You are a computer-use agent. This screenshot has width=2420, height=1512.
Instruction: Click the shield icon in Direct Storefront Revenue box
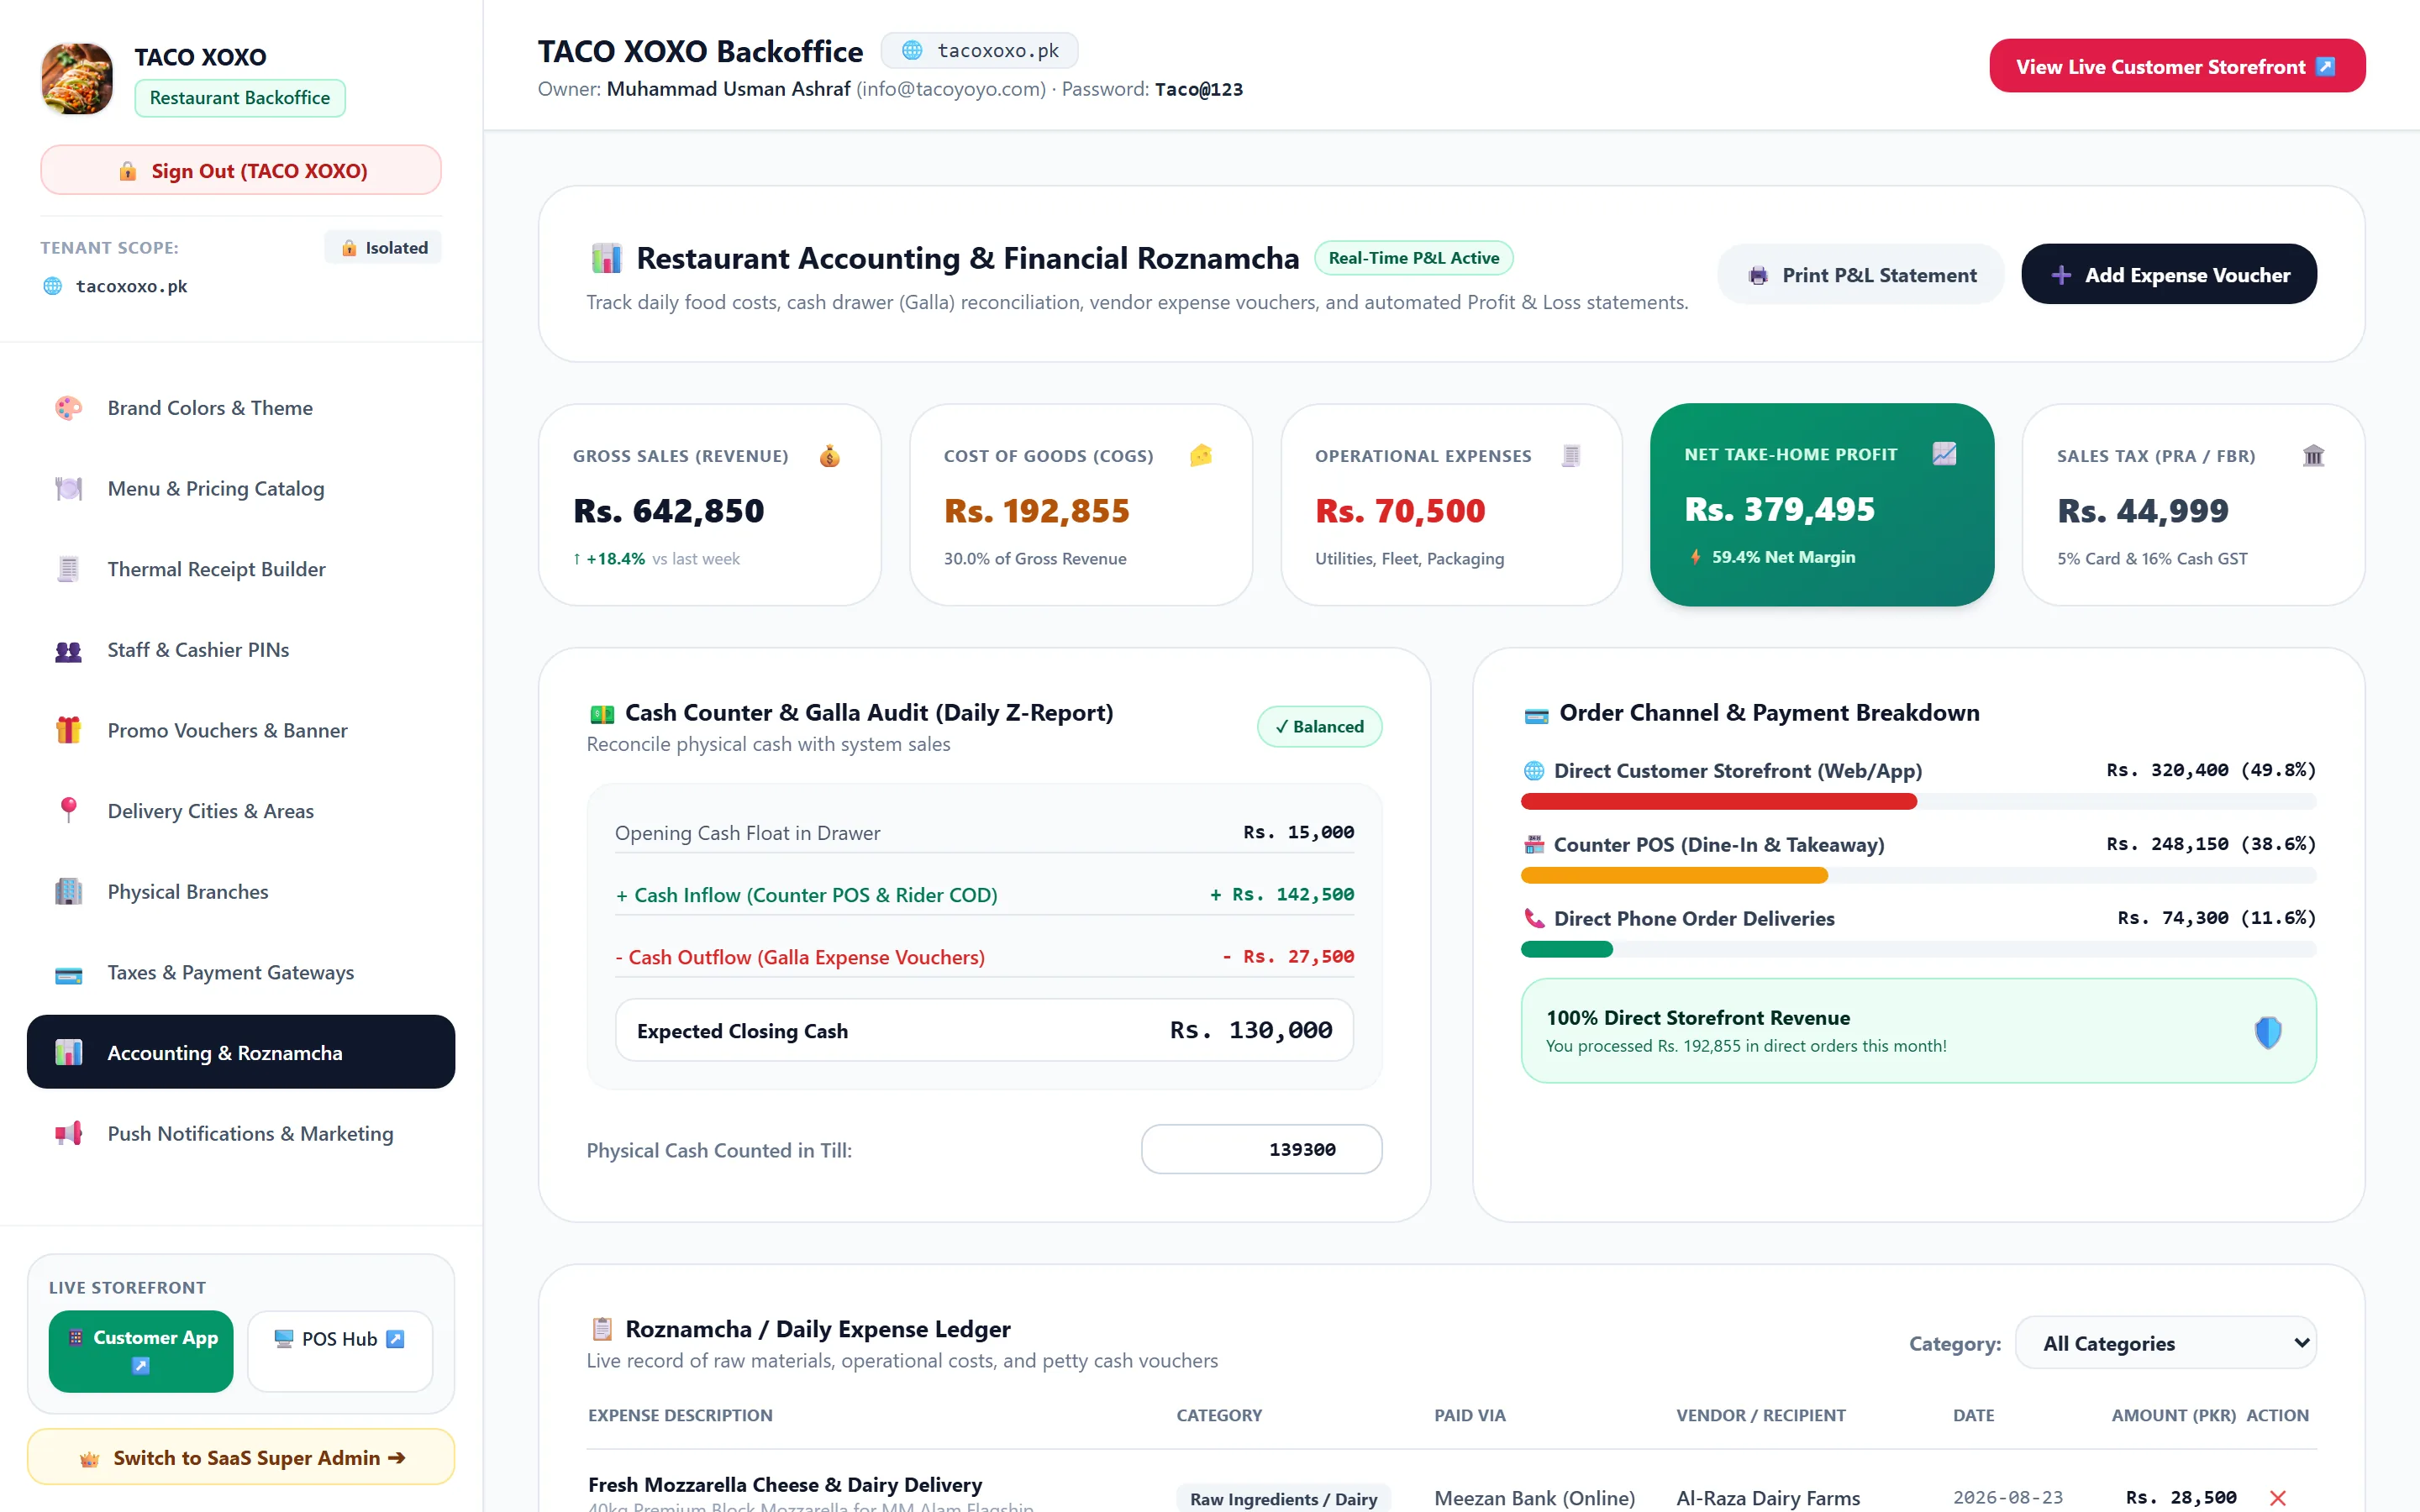point(2268,1032)
